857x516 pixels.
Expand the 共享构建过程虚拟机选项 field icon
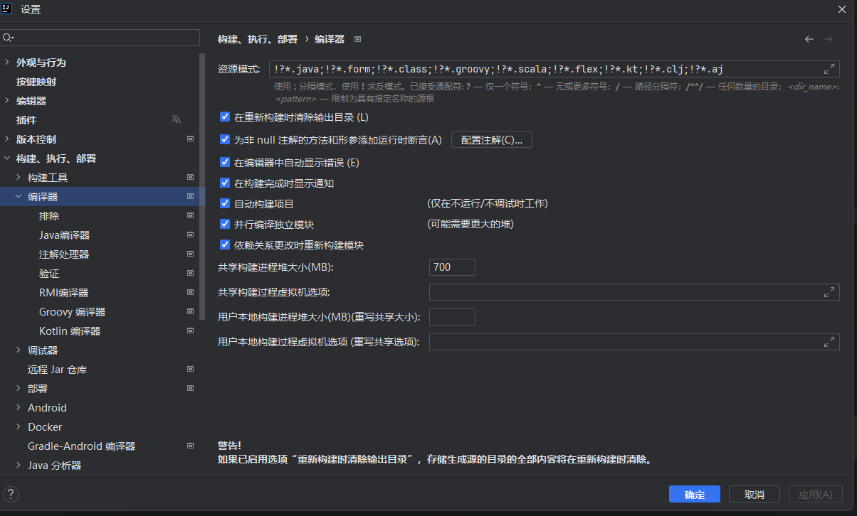829,292
